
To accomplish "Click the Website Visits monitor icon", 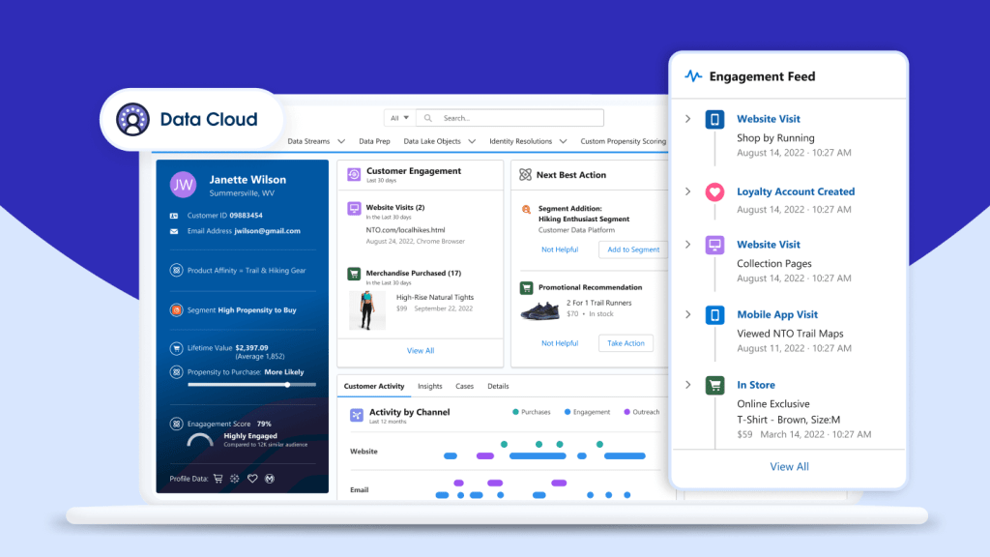I will click(x=354, y=209).
